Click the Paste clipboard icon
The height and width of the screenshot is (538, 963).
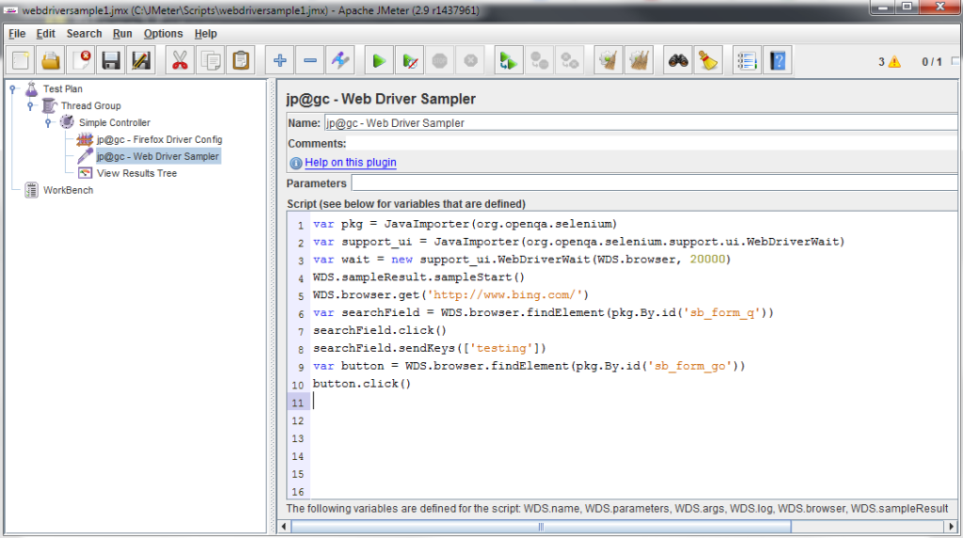[x=241, y=61]
